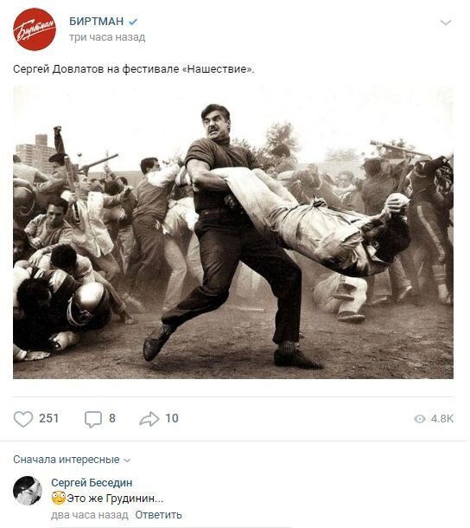Click the 4.8K view count

coord(442,419)
